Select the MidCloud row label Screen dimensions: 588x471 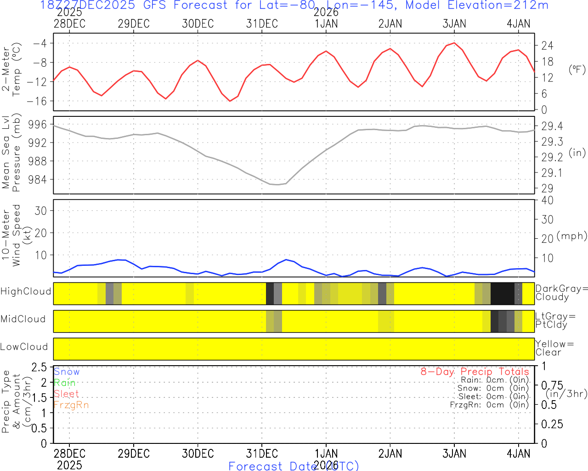[23, 319]
